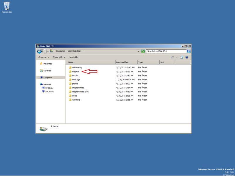
Task: Sort by the Date modified column header
Action: pyautogui.click(x=126, y=62)
